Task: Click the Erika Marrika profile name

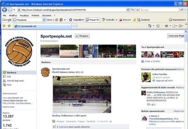Action: [x=160, y=74]
